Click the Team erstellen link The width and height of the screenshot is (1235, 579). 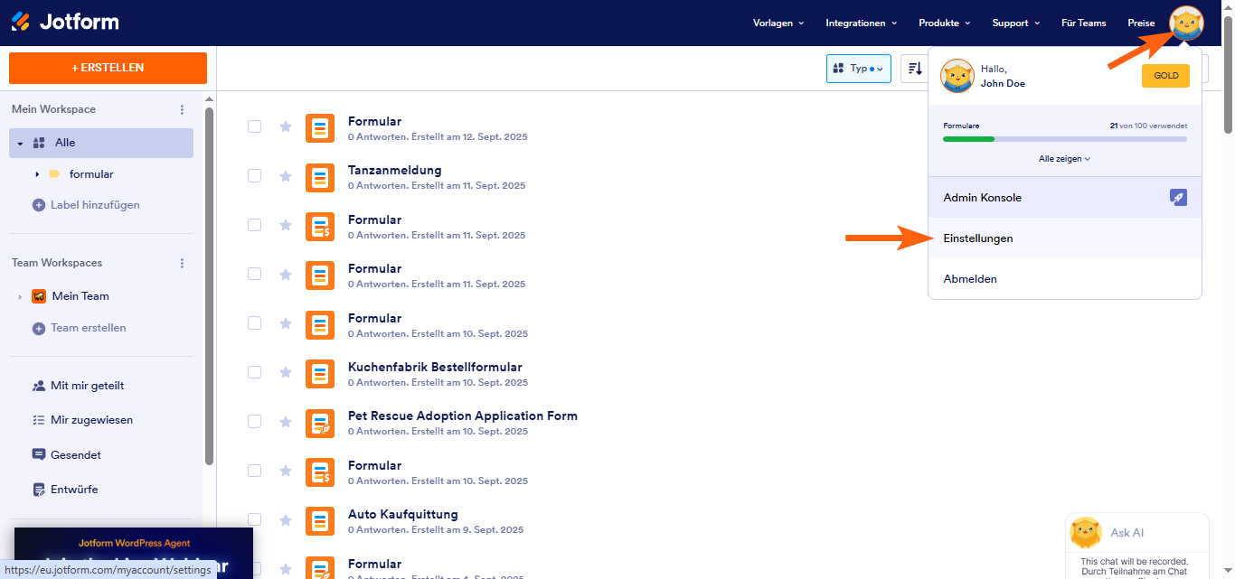pyautogui.click(x=89, y=327)
